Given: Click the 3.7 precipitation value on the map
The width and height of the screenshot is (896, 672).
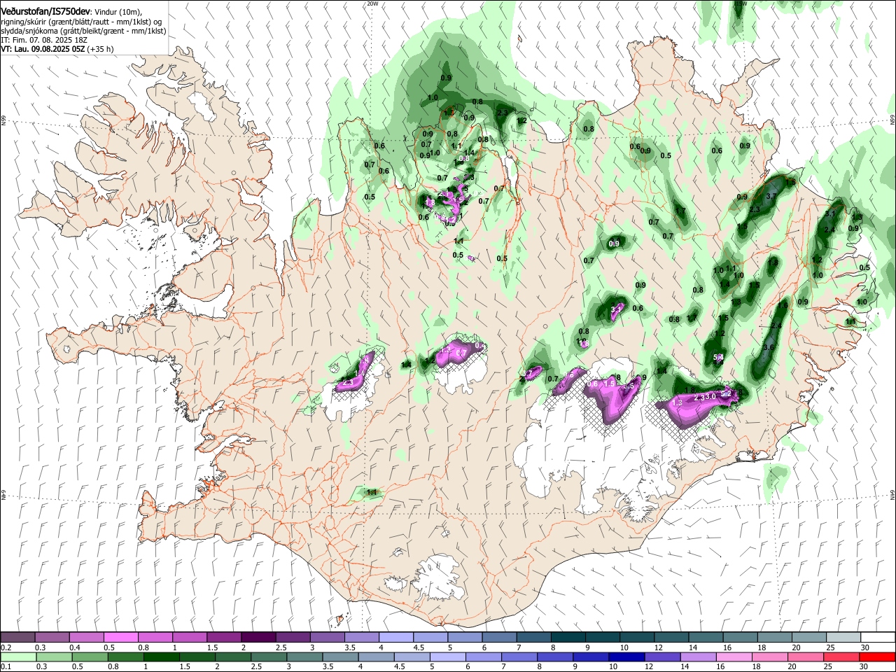Looking at the screenshot, I should coord(771,197).
